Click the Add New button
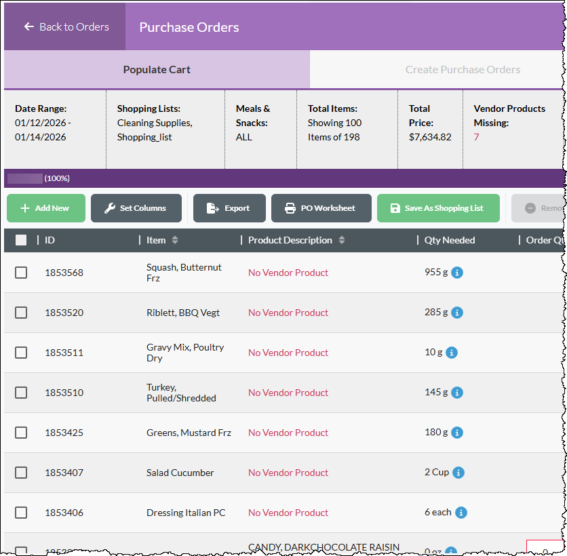 [x=46, y=208]
